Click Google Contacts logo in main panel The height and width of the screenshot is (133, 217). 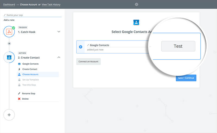click(136, 22)
